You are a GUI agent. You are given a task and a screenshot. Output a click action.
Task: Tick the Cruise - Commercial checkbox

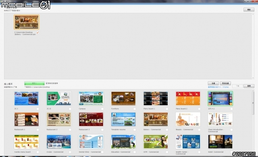coord(70,152)
